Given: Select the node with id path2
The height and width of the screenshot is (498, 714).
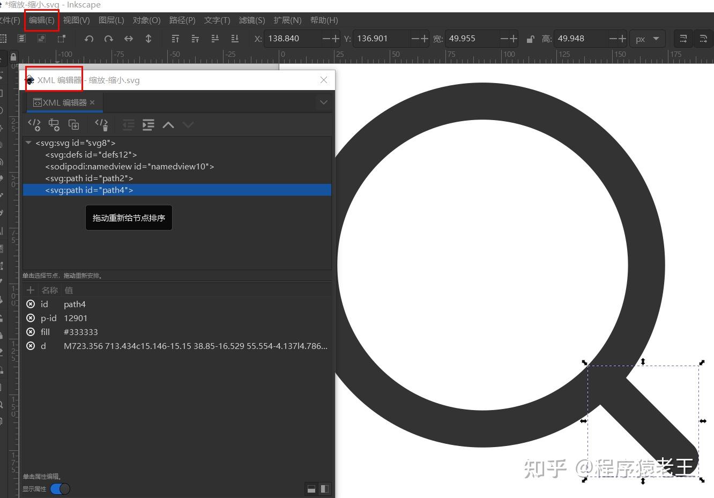Looking at the screenshot, I should [x=89, y=178].
